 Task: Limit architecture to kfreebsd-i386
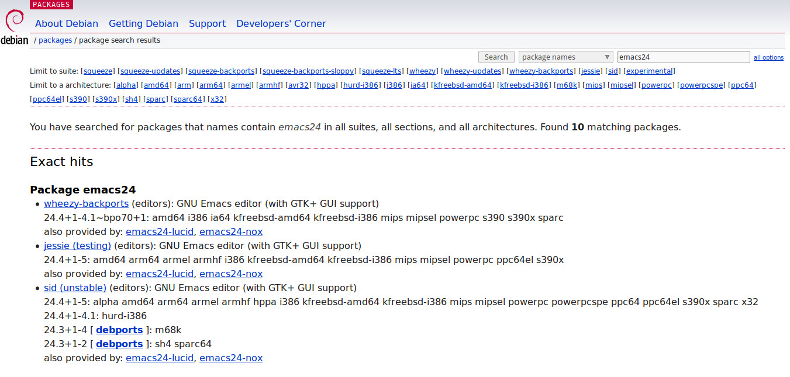[x=524, y=85]
